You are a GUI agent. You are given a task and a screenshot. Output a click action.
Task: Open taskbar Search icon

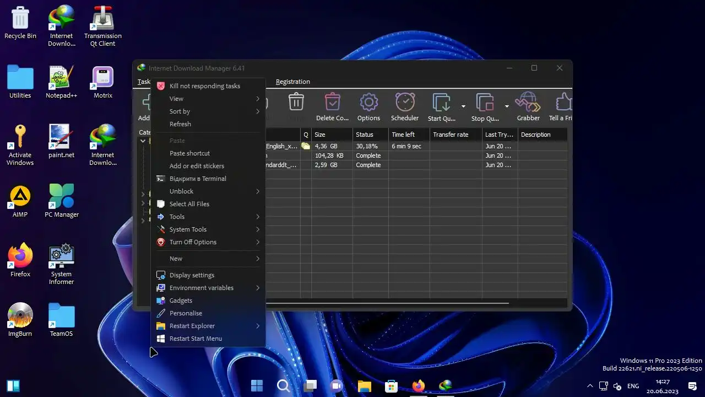pos(283,385)
